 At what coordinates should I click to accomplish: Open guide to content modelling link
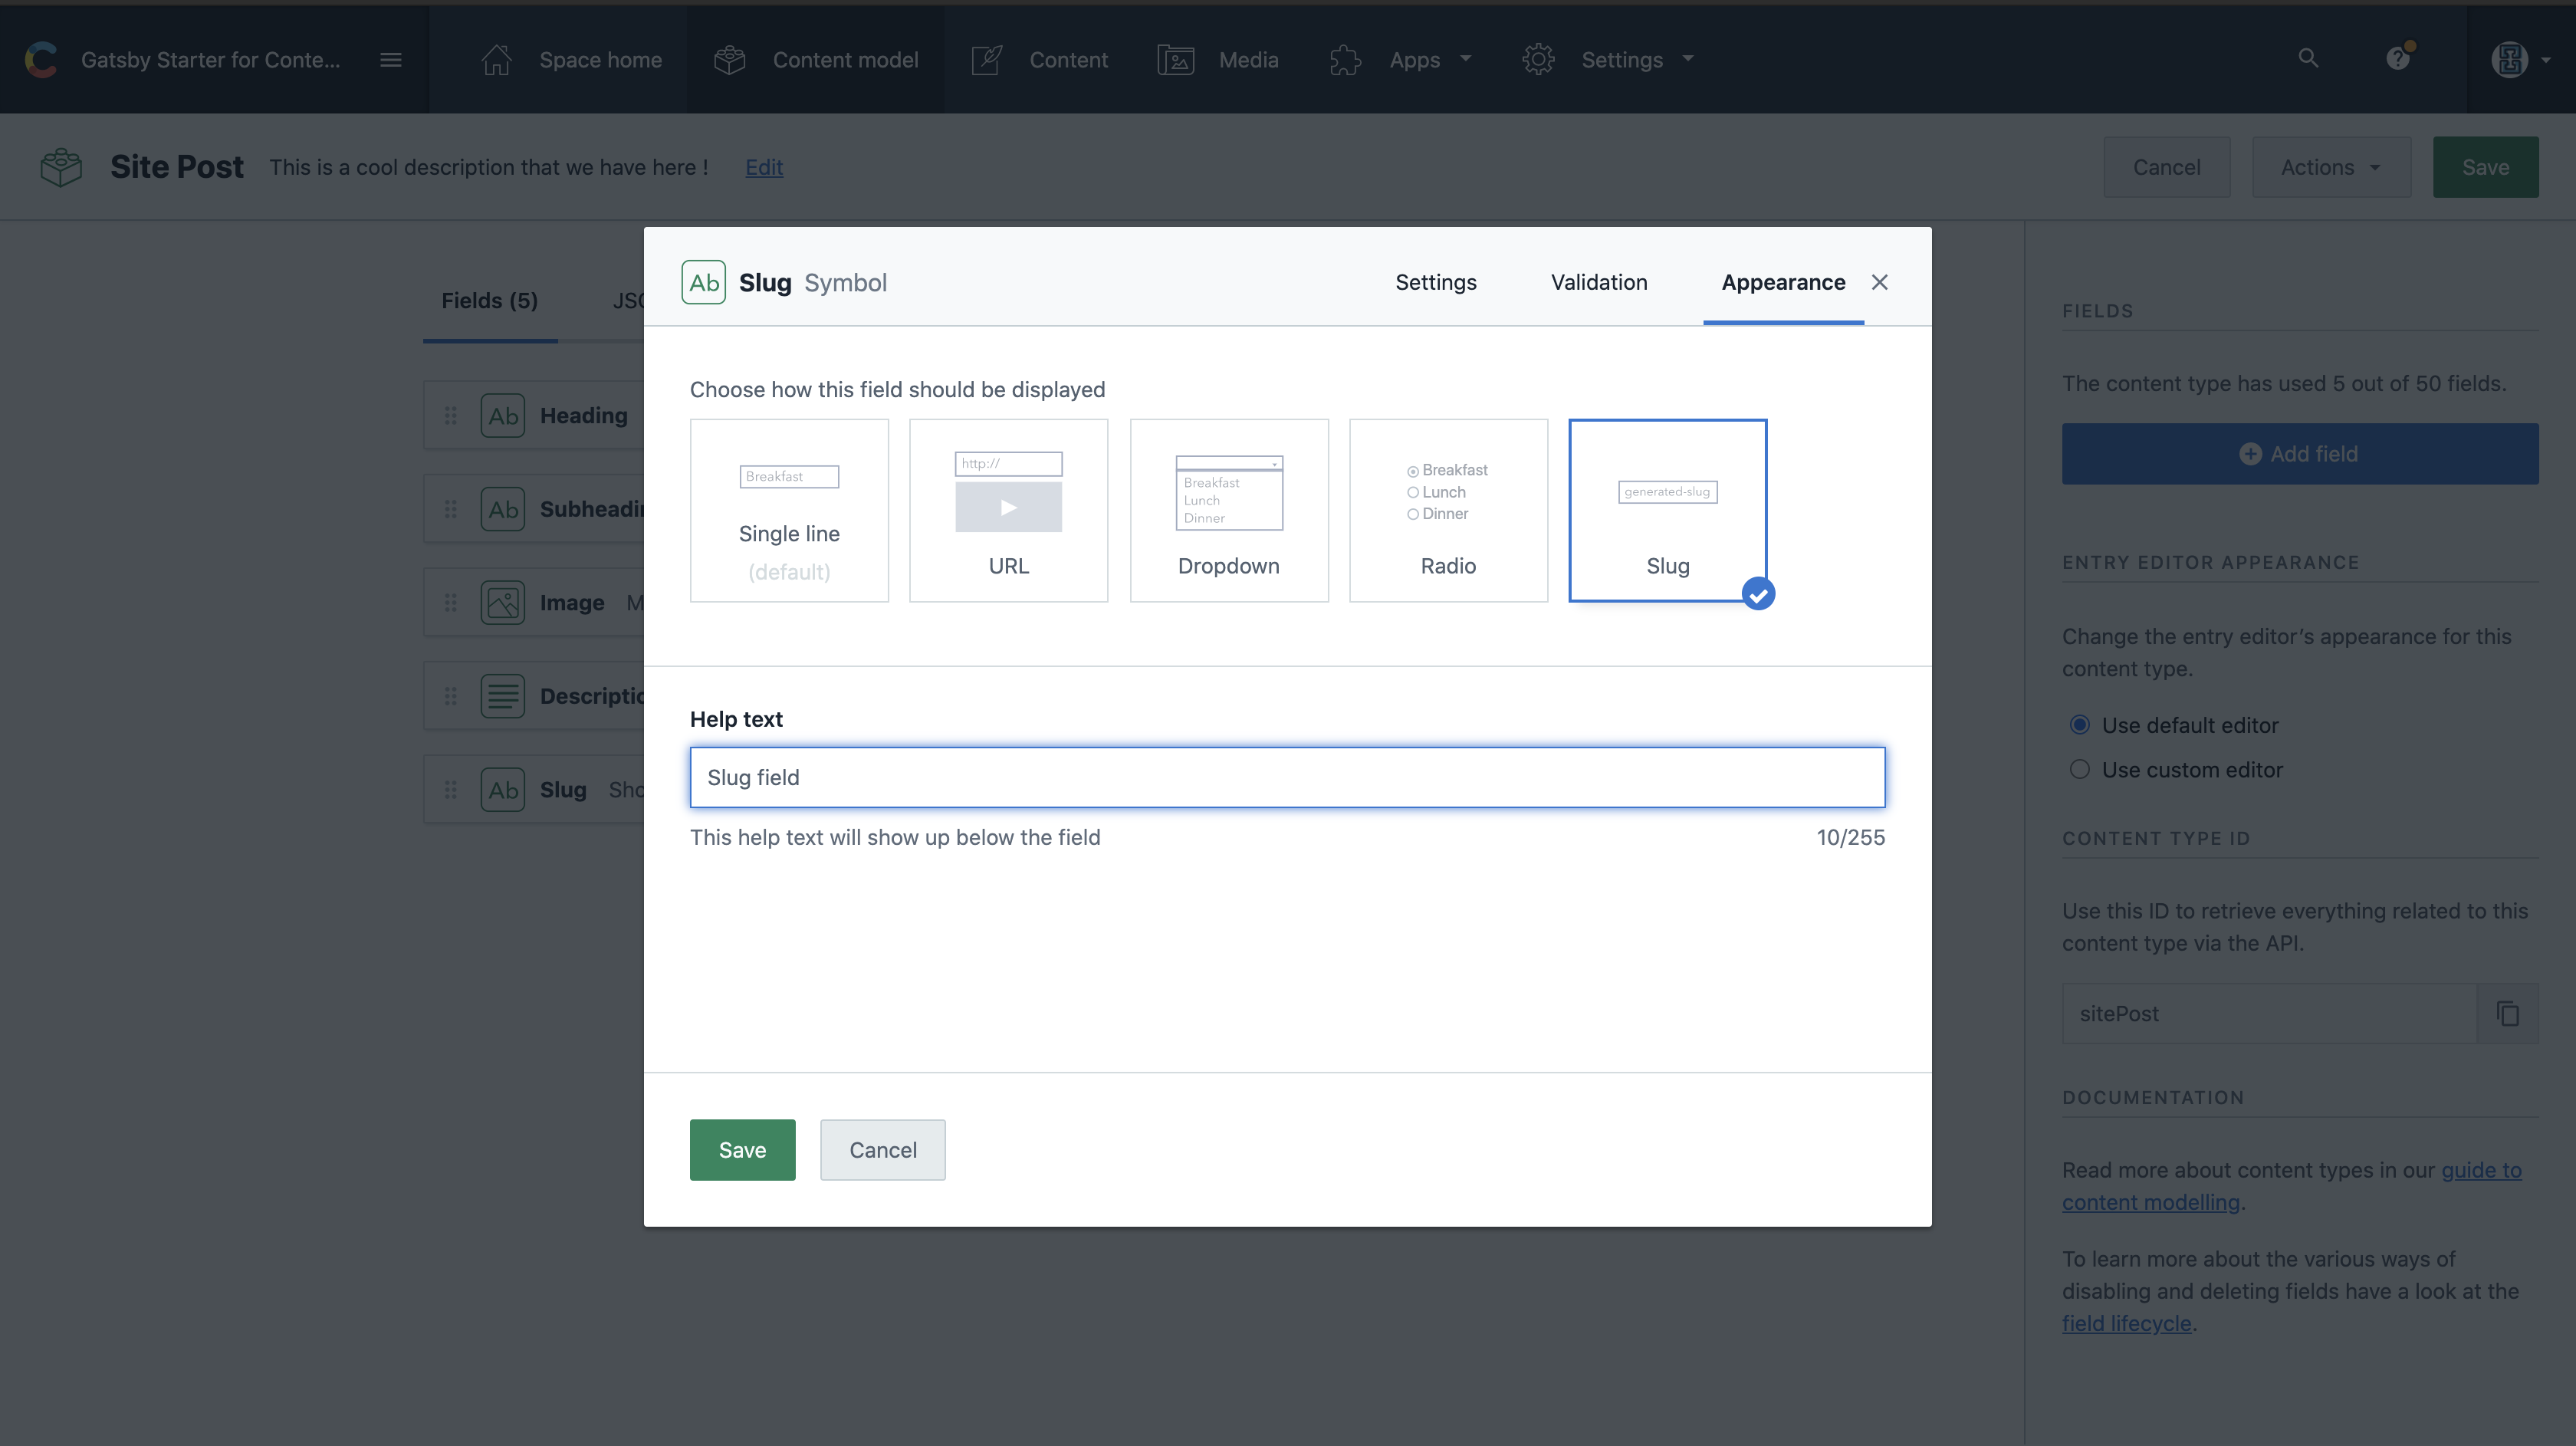point(2292,1186)
